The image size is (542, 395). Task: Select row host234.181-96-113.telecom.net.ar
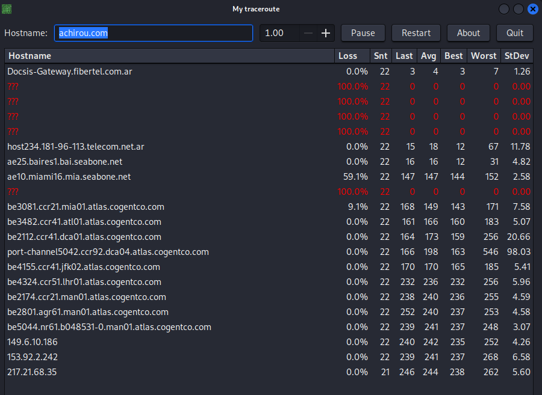269,147
